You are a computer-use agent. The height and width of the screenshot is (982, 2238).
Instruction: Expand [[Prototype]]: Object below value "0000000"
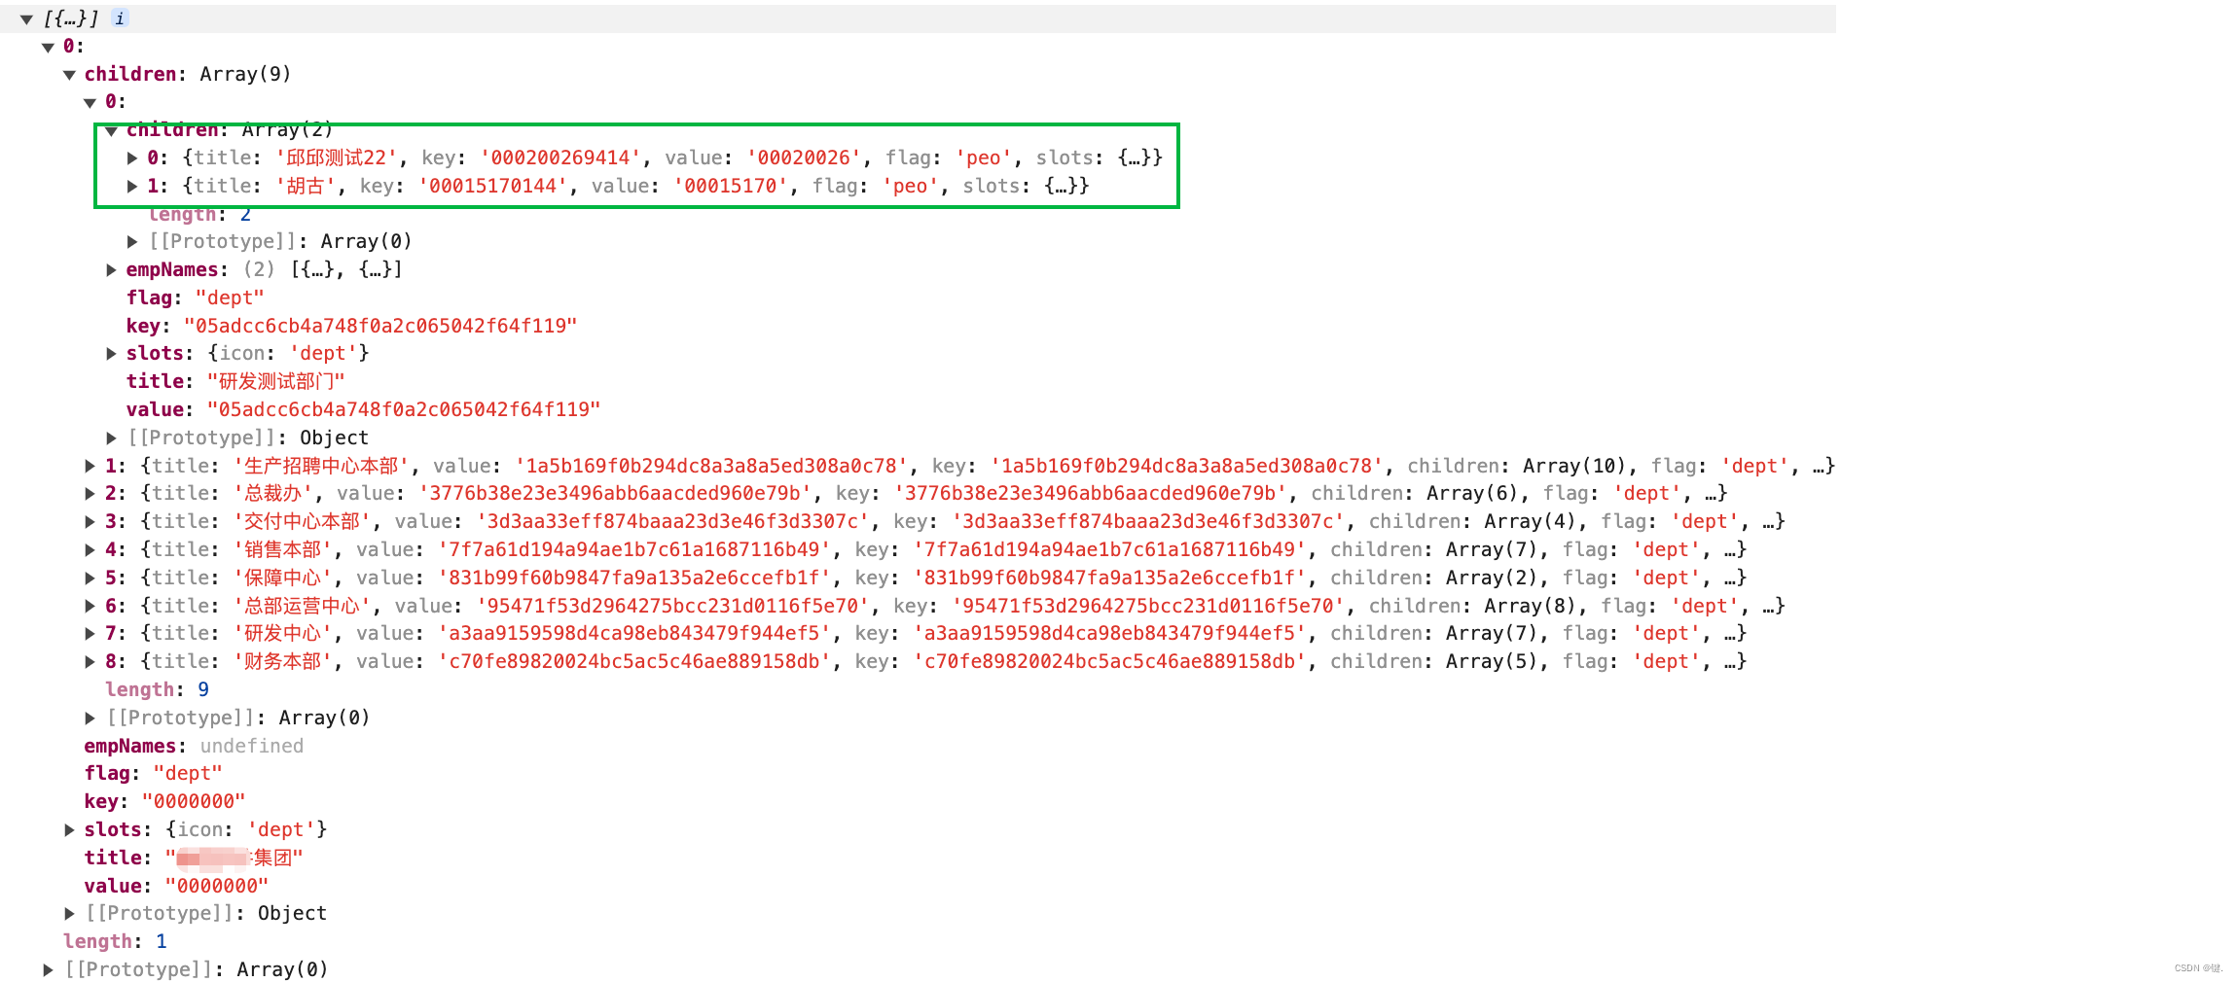[x=69, y=914]
